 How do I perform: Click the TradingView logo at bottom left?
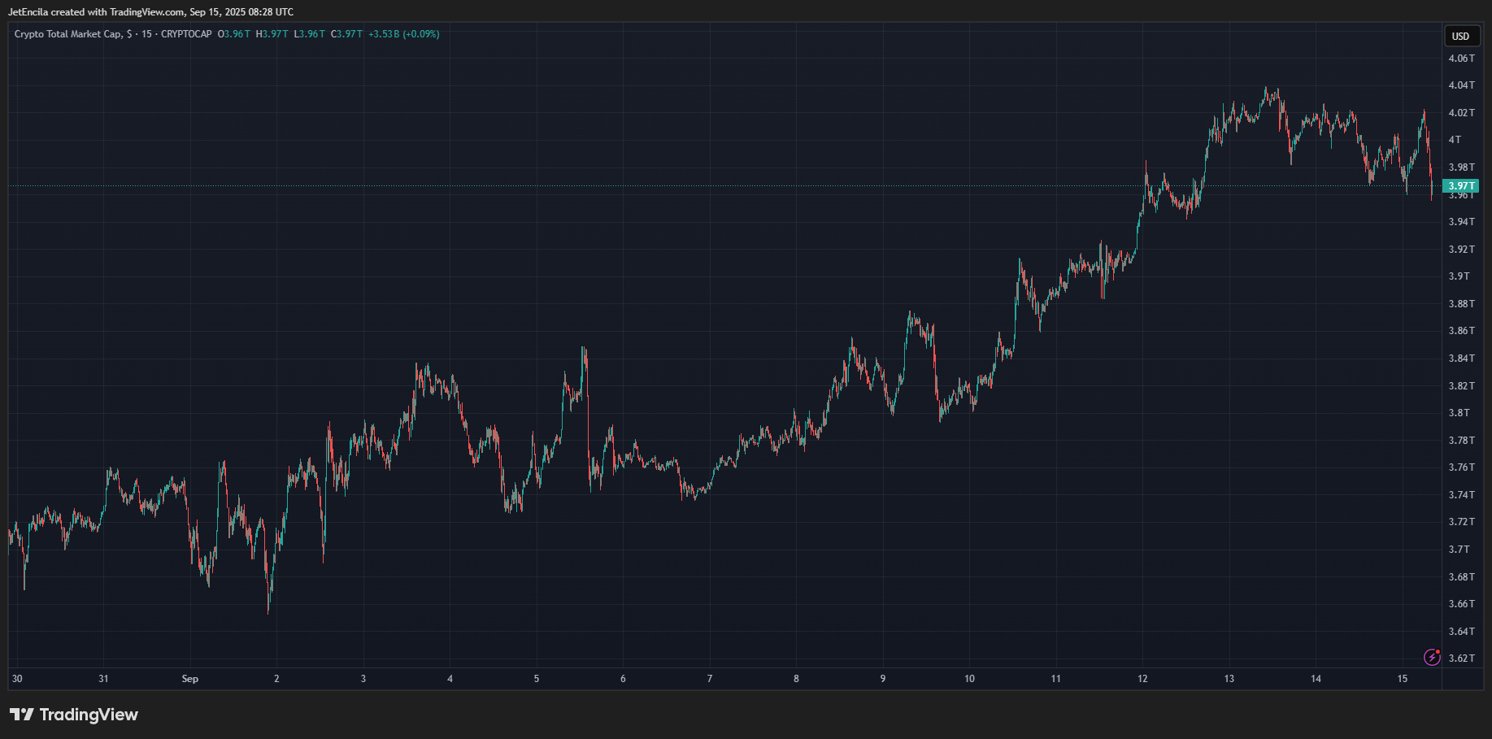coord(74,715)
